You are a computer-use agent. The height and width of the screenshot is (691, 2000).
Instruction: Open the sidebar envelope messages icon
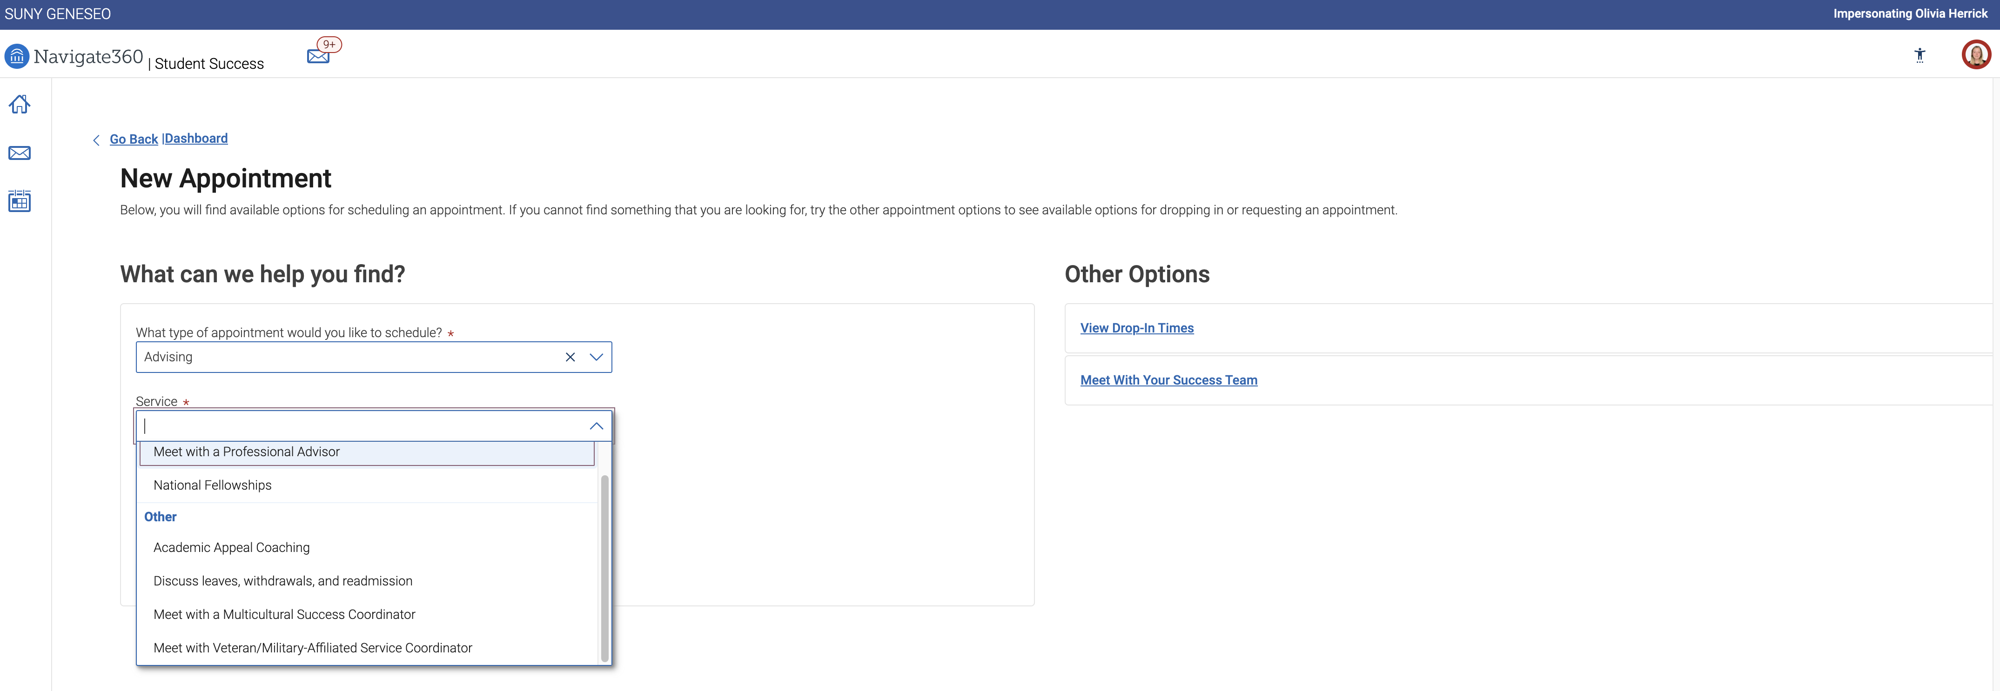click(x=20, y=153)
